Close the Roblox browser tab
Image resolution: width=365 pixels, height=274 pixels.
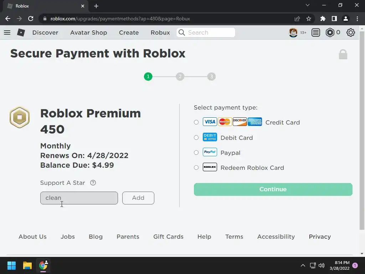(83, 6)
